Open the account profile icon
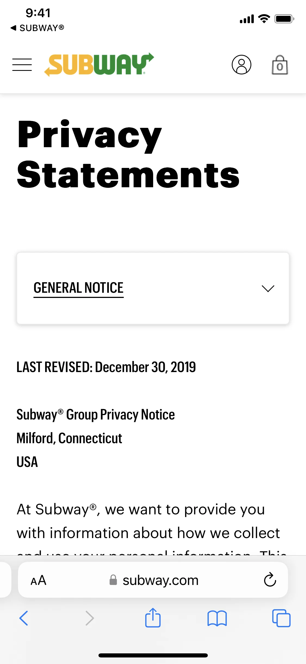Screen dimensions: 306x664 242,65
